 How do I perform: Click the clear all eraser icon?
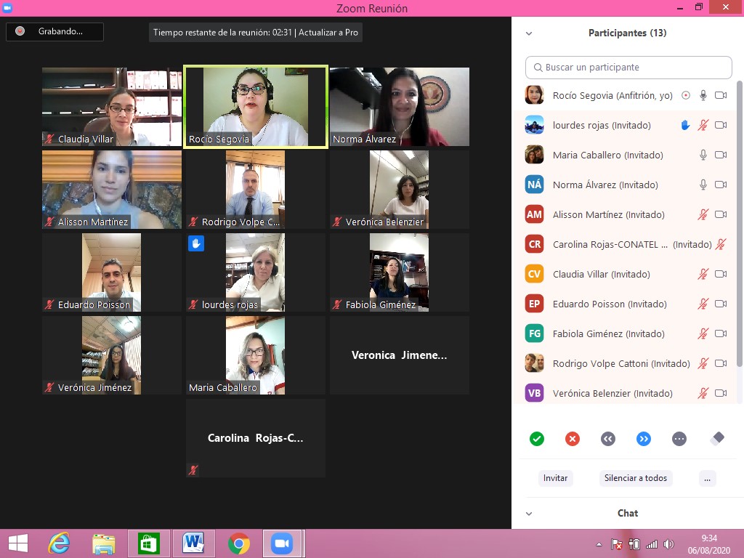(x=717, y=438)
